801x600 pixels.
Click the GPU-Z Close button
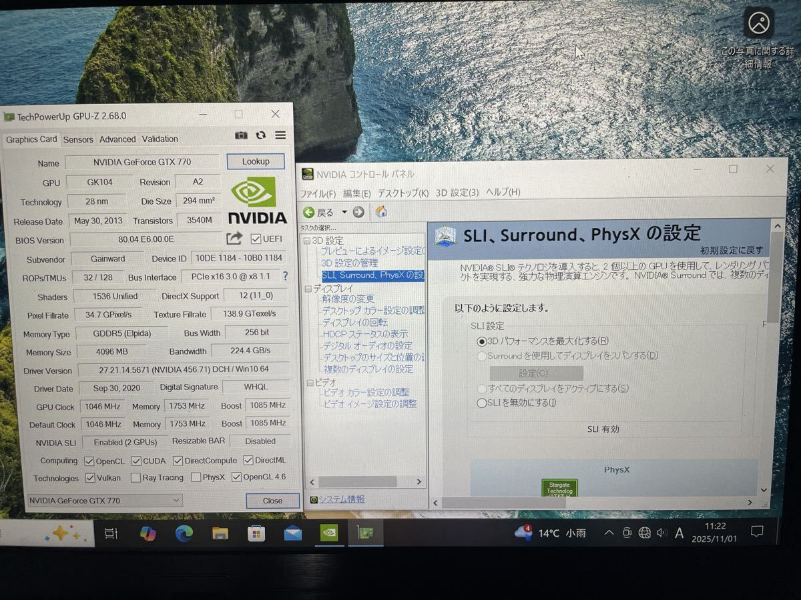point(272,501)
